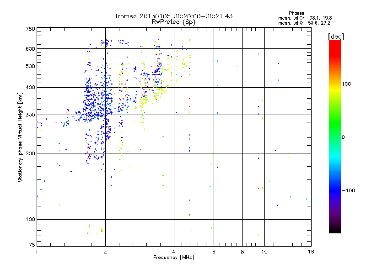366x274 pixels.
Task: Click the 'RwPretec (8p)' subtitle
Action: click(174, 22)
